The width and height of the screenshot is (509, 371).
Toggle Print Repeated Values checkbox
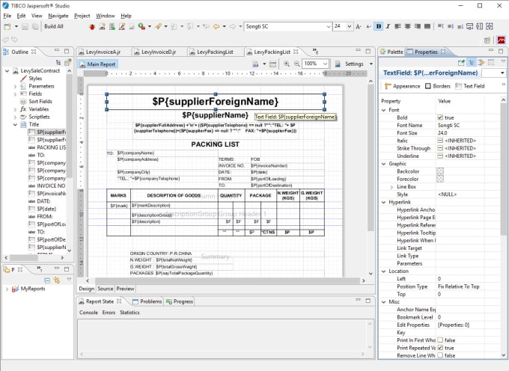(440, 348)
